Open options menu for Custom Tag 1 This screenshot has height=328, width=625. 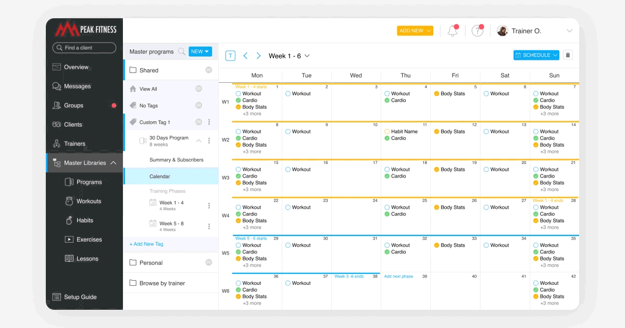(x=209, y=122)
